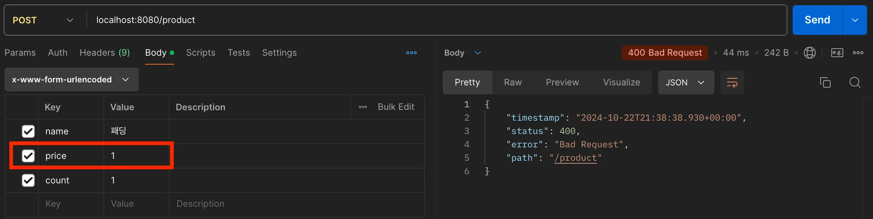Viewport: 873px width, 219px height.
Task: Open the POST method dropdown
Action: (43, 20)
